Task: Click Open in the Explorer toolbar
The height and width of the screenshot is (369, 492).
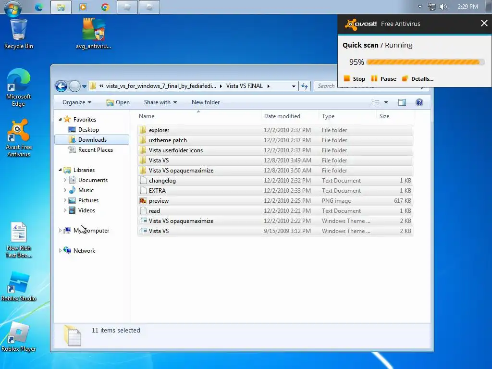Action: click(x=118, y=102)
